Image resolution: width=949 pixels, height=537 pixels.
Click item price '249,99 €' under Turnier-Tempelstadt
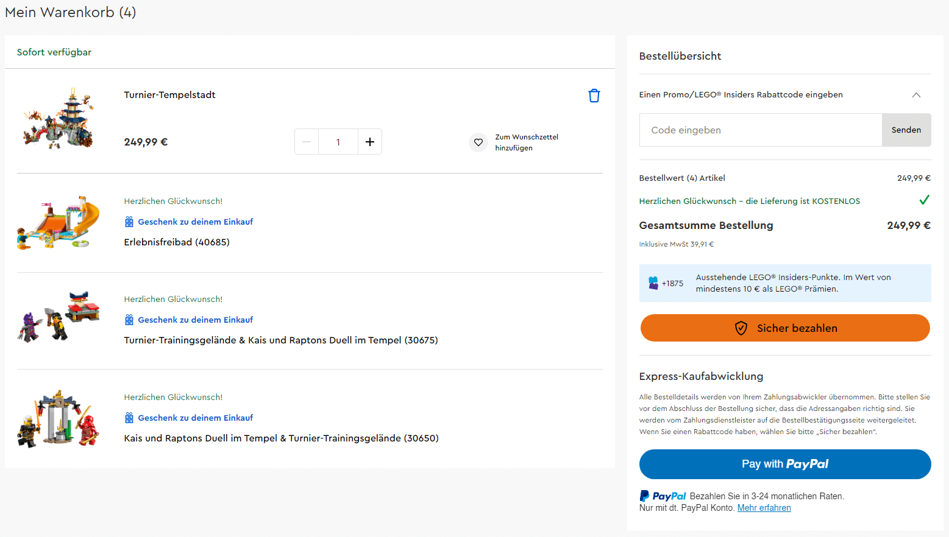[x=146, y=142]
